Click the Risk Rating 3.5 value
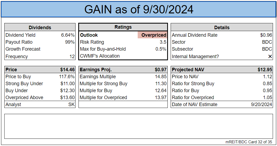The width and height of the screenshot is (277, 146). (163, 42)
